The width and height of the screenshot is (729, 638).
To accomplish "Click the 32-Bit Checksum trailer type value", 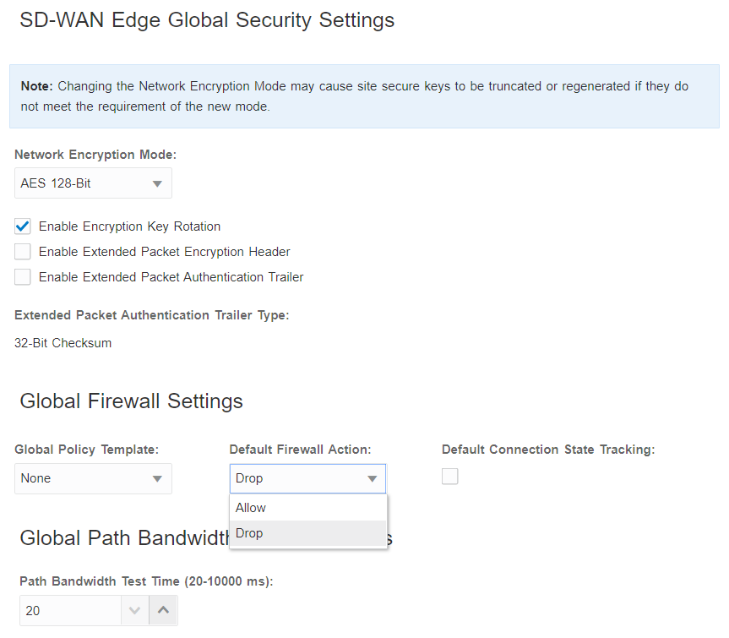I will pyautogui.click(x=63, y=343).
